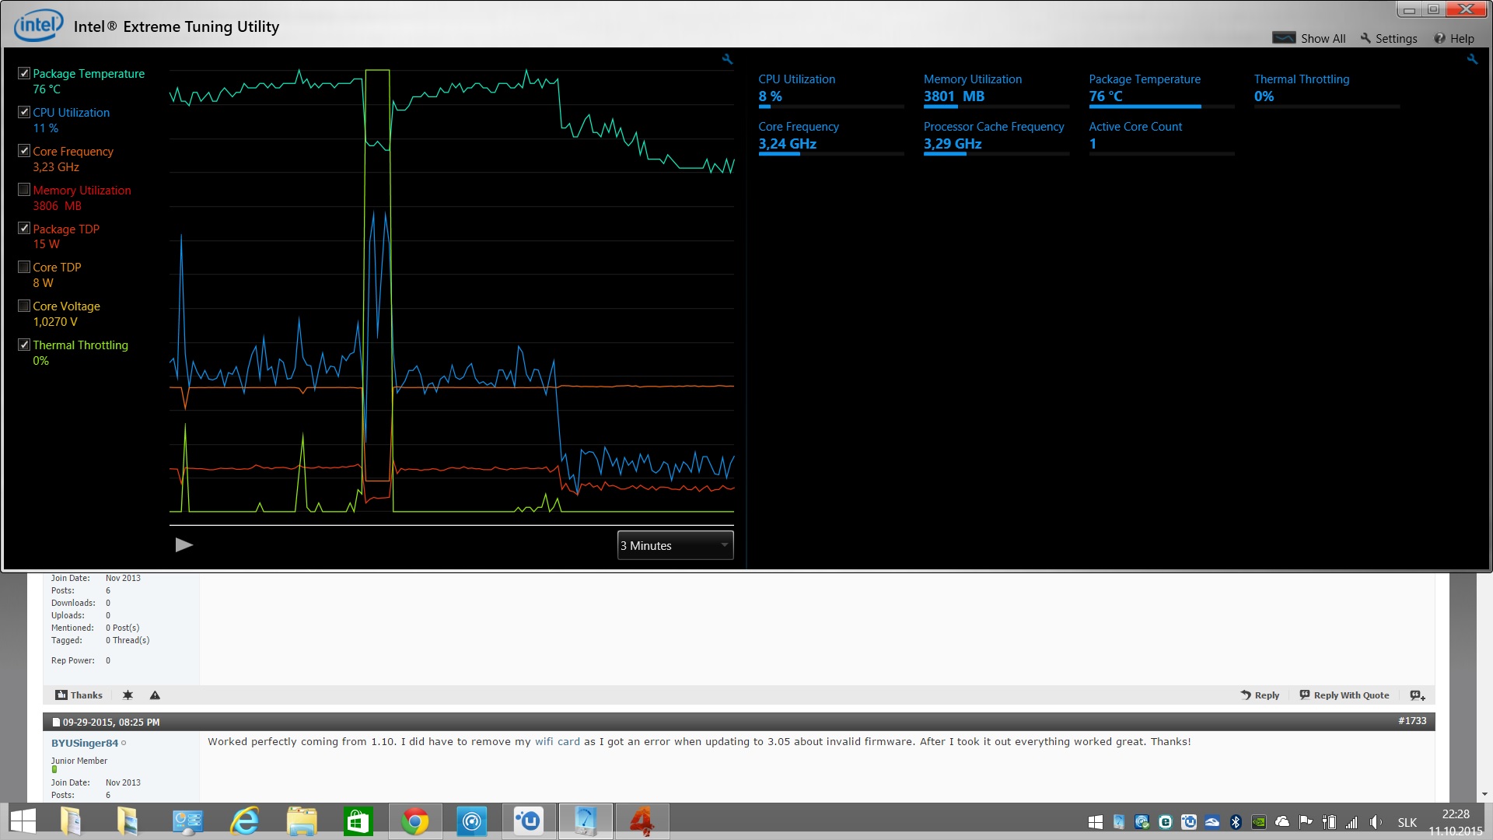Image resolution: width=1493 pixels, height=840 pixels.
Task: Click the CPU Utilization 8 % monitor tile
Action: point(830,90)
